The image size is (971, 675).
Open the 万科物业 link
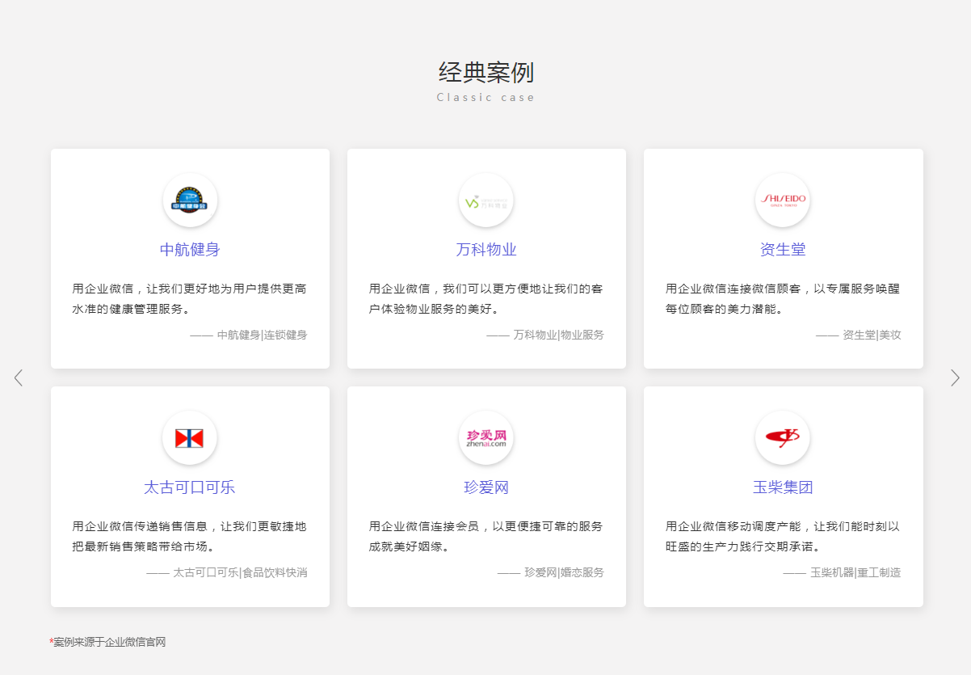coord(486,249)
